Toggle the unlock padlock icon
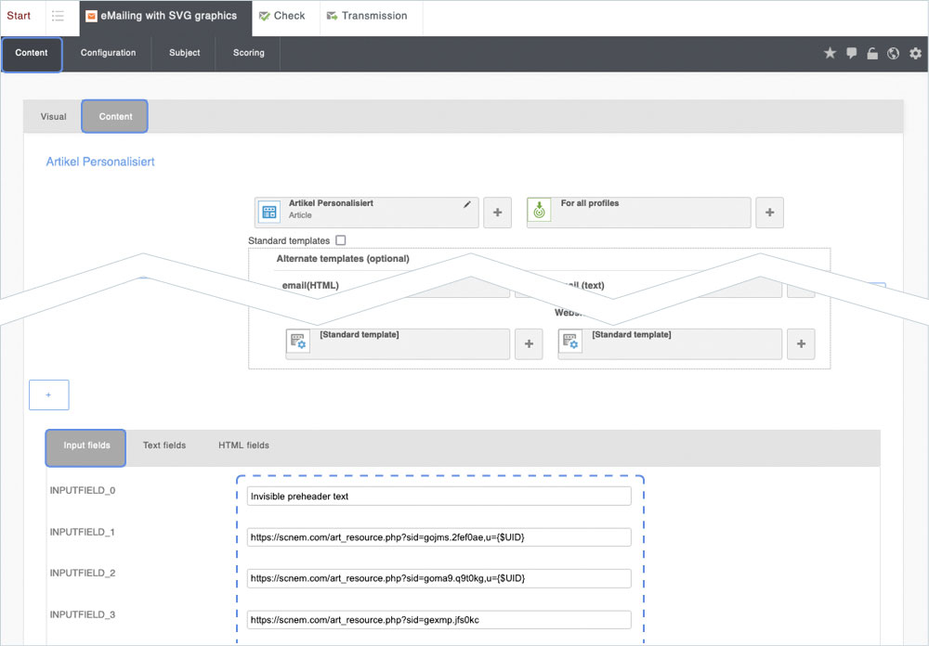Screen dimensions: 929x646 point(872,54)
